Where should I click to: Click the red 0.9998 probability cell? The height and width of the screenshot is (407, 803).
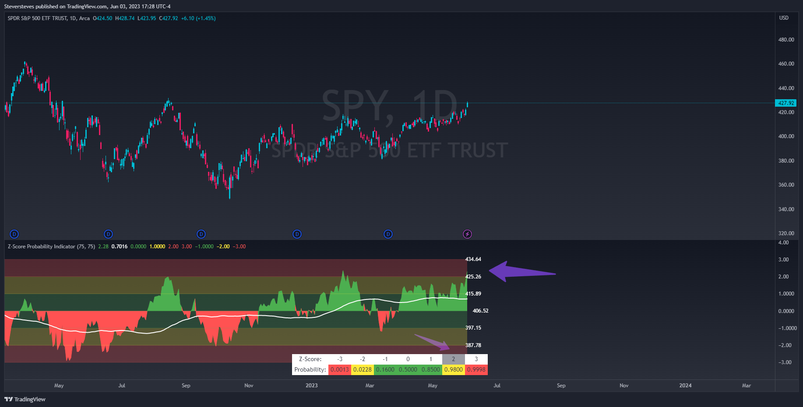[x=476, y=369]
